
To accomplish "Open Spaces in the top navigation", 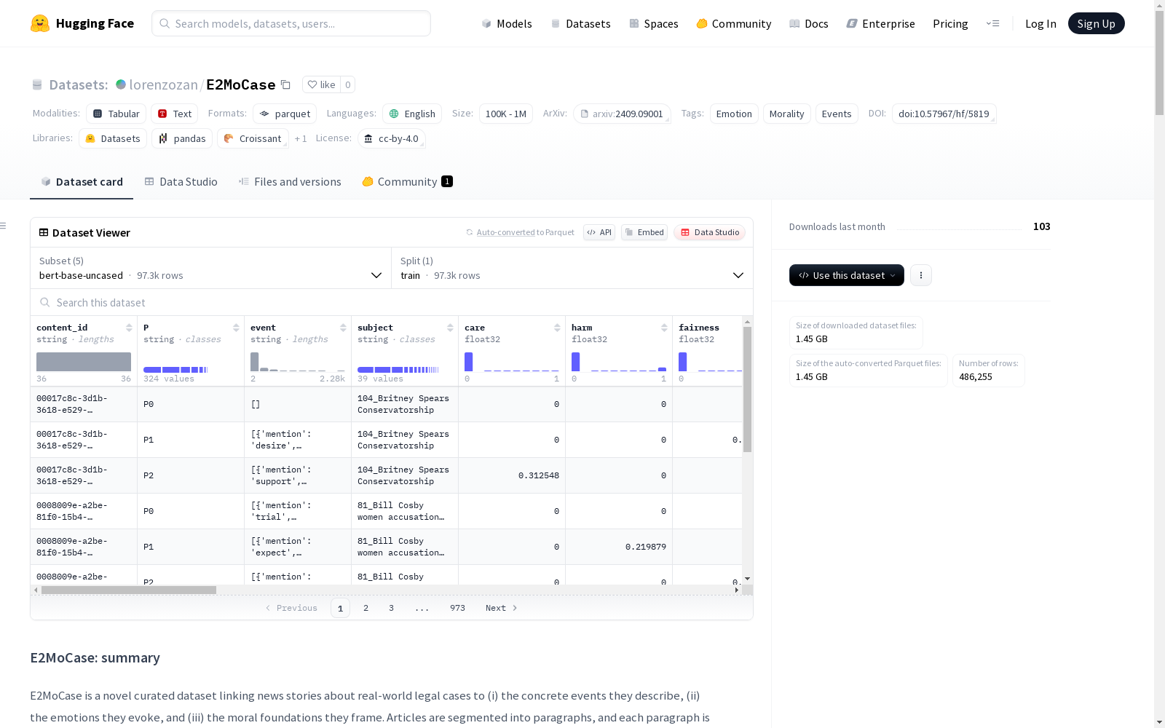I will 654,23.
